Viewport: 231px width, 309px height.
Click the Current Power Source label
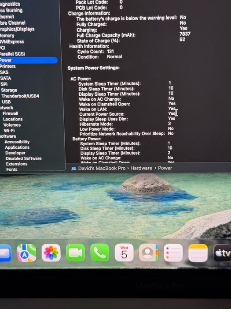[102, 114]
